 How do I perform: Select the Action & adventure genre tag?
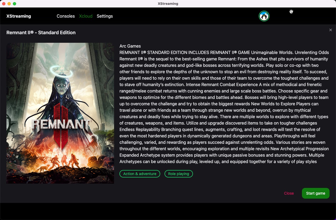coord(140,174)
